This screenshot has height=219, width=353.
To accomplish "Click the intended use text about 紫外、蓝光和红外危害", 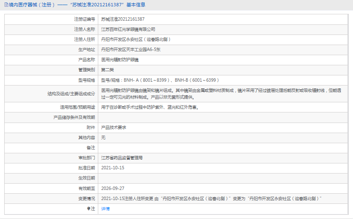I will (x=150, y=107).
